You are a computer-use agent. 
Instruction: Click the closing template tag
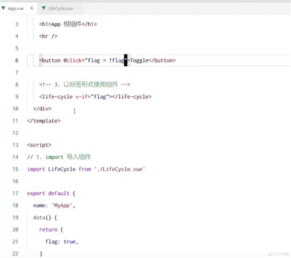pos(44,121)
